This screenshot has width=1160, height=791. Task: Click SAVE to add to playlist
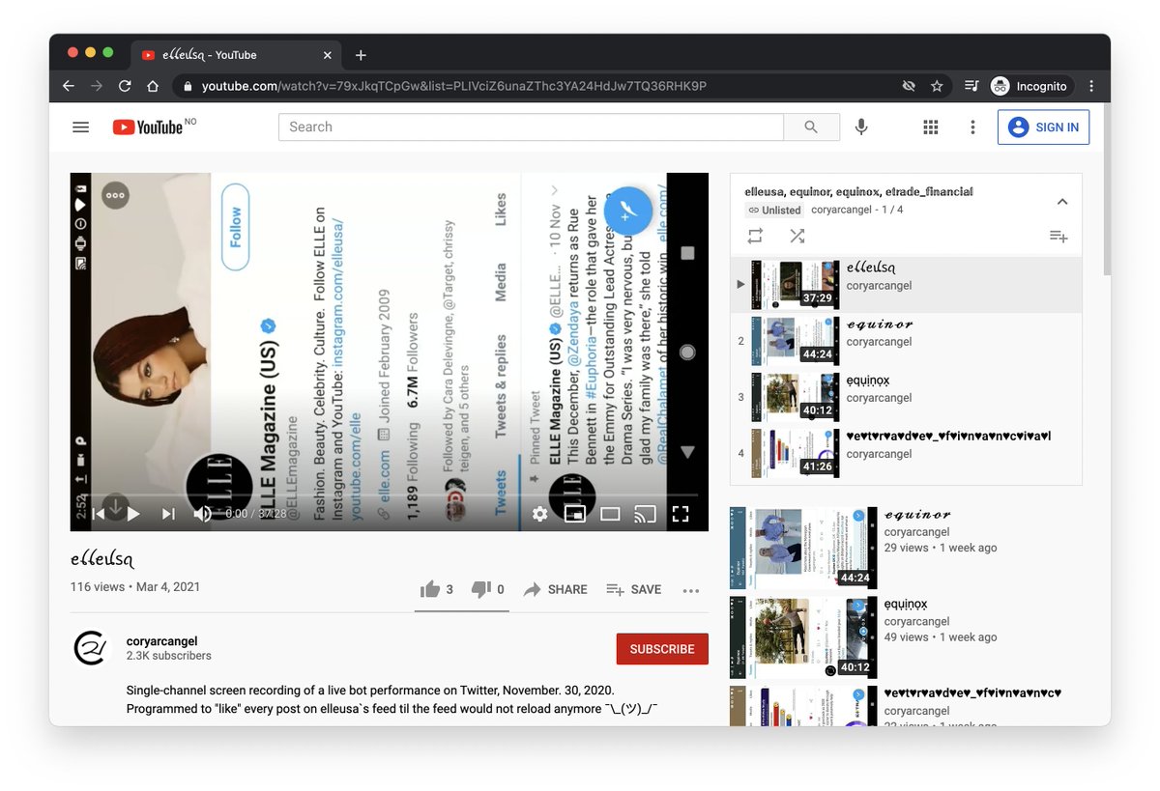(634, 589)
